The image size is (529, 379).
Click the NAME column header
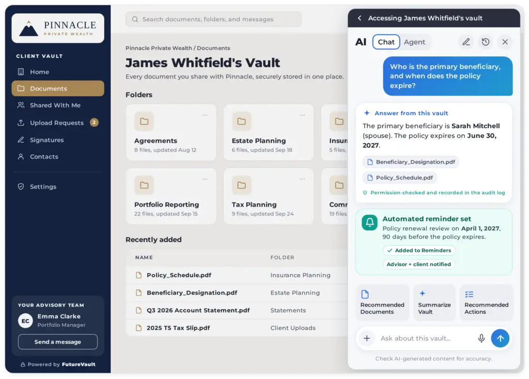pos(144,257)
